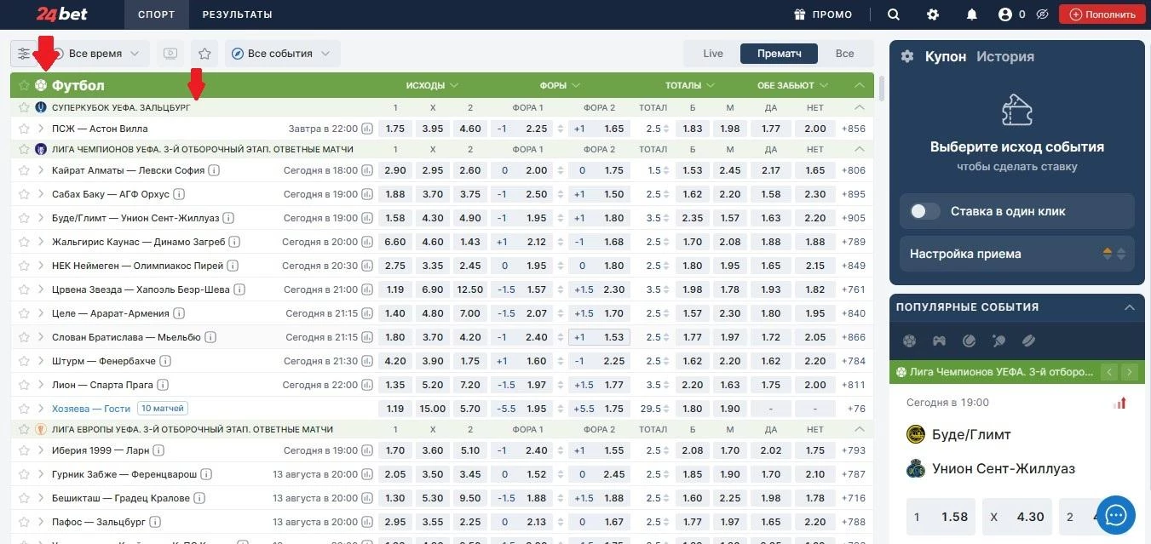1151x544 pixels.
Task: Favorite the Жальгирис Каунас — Динамо Загреб match
Action: 24,242
